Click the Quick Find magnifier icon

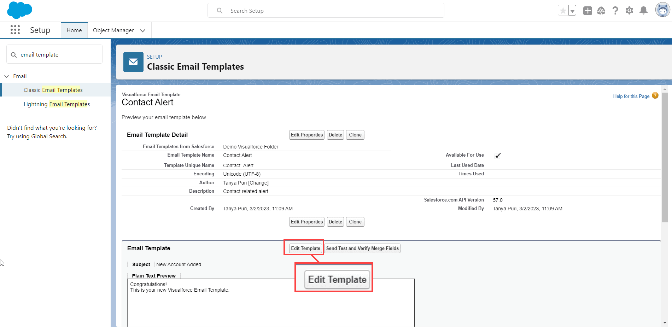pyautogui.click(x=14, y=55)
